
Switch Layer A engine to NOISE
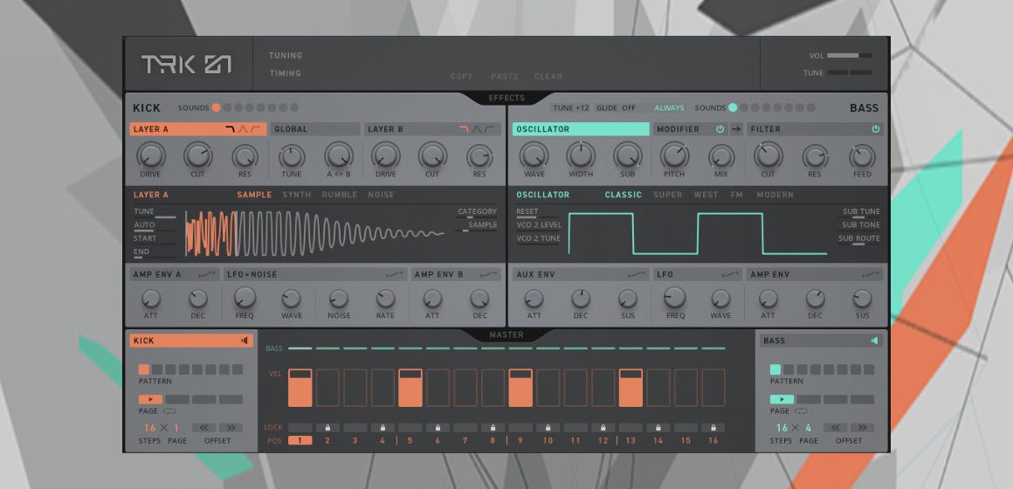(381, 195)
